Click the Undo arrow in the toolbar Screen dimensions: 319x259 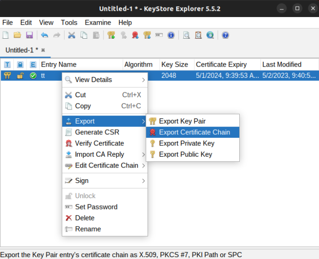coord(44,35)
